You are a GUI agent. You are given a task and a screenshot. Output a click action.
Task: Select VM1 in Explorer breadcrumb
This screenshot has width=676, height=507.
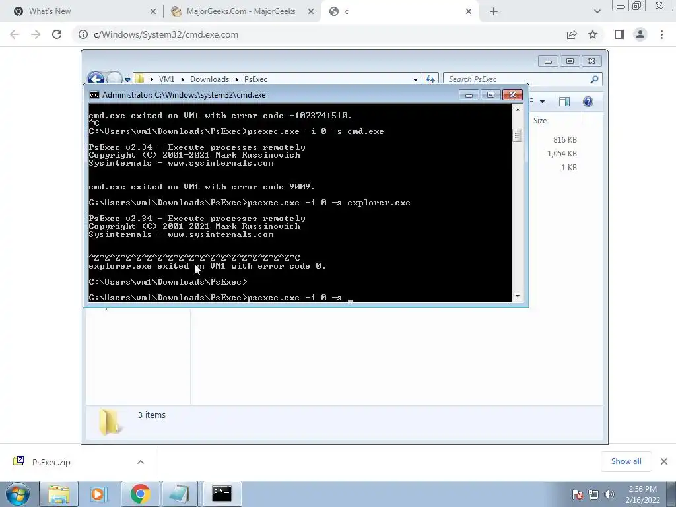pyautogui.click(x=166, y=79)
